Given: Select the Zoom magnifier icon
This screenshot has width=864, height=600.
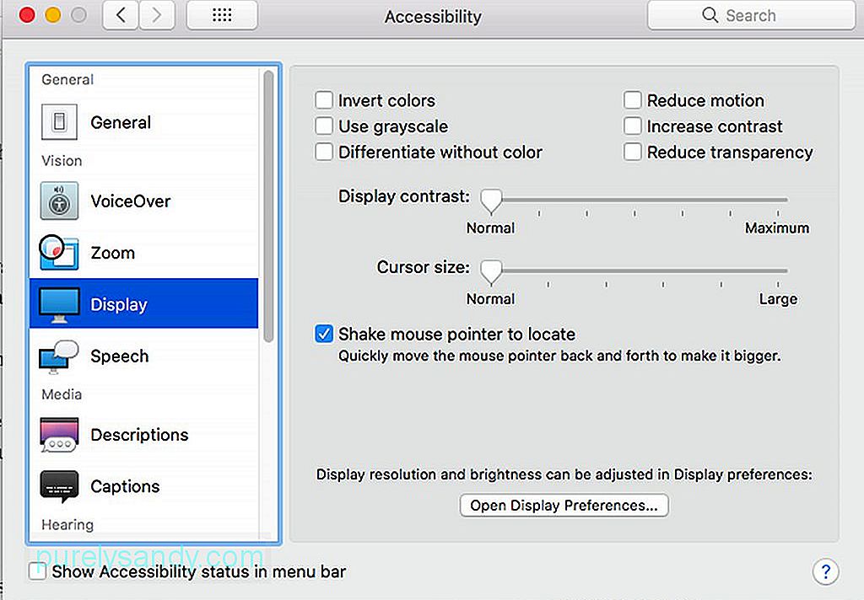Looking at the screenshot, I should coord(58,252).
